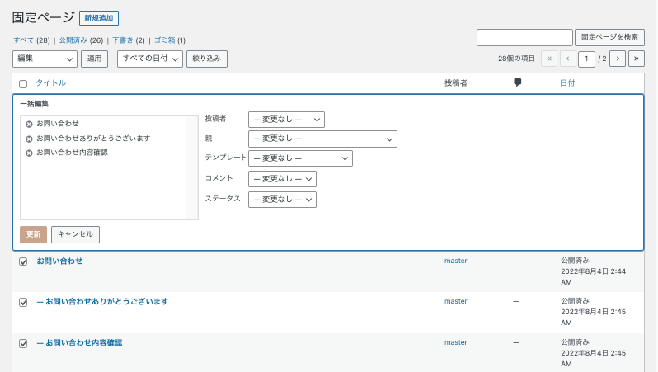Show 公開済み pages filter
Viewport: 658px width, 372px height.
point(73,40)
